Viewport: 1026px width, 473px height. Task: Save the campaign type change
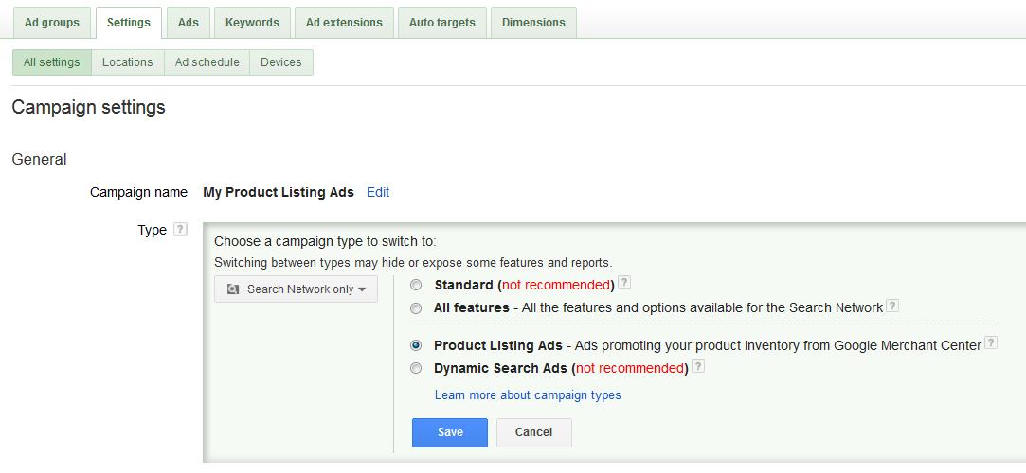click(x=450, y=432)
